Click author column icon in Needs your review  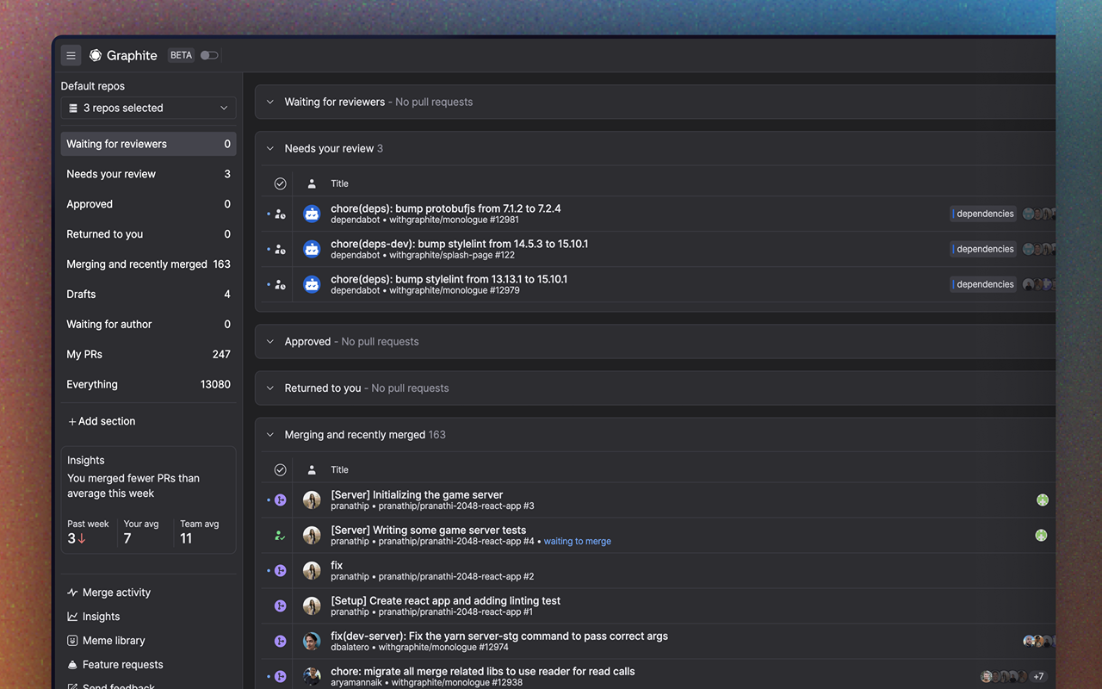312,183
